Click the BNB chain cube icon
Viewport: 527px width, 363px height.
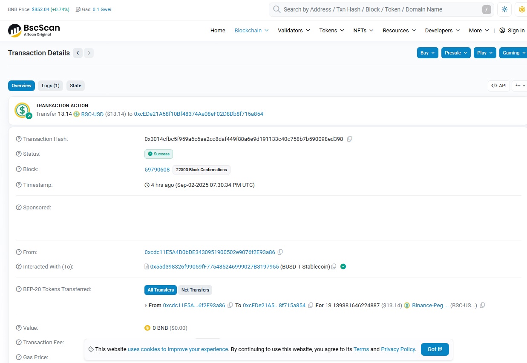(x=521, y=9)
